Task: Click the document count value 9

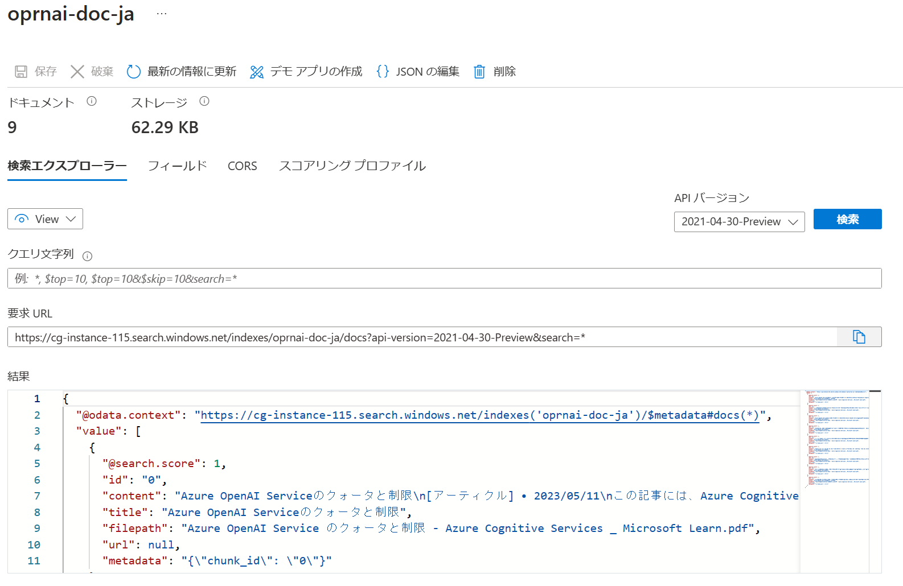Action: pyautogui.click(x=13, y=127)
